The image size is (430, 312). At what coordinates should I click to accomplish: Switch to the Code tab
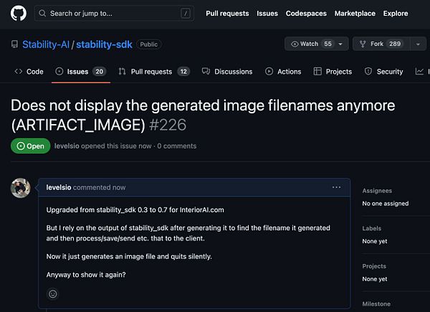tap(29, 72)
